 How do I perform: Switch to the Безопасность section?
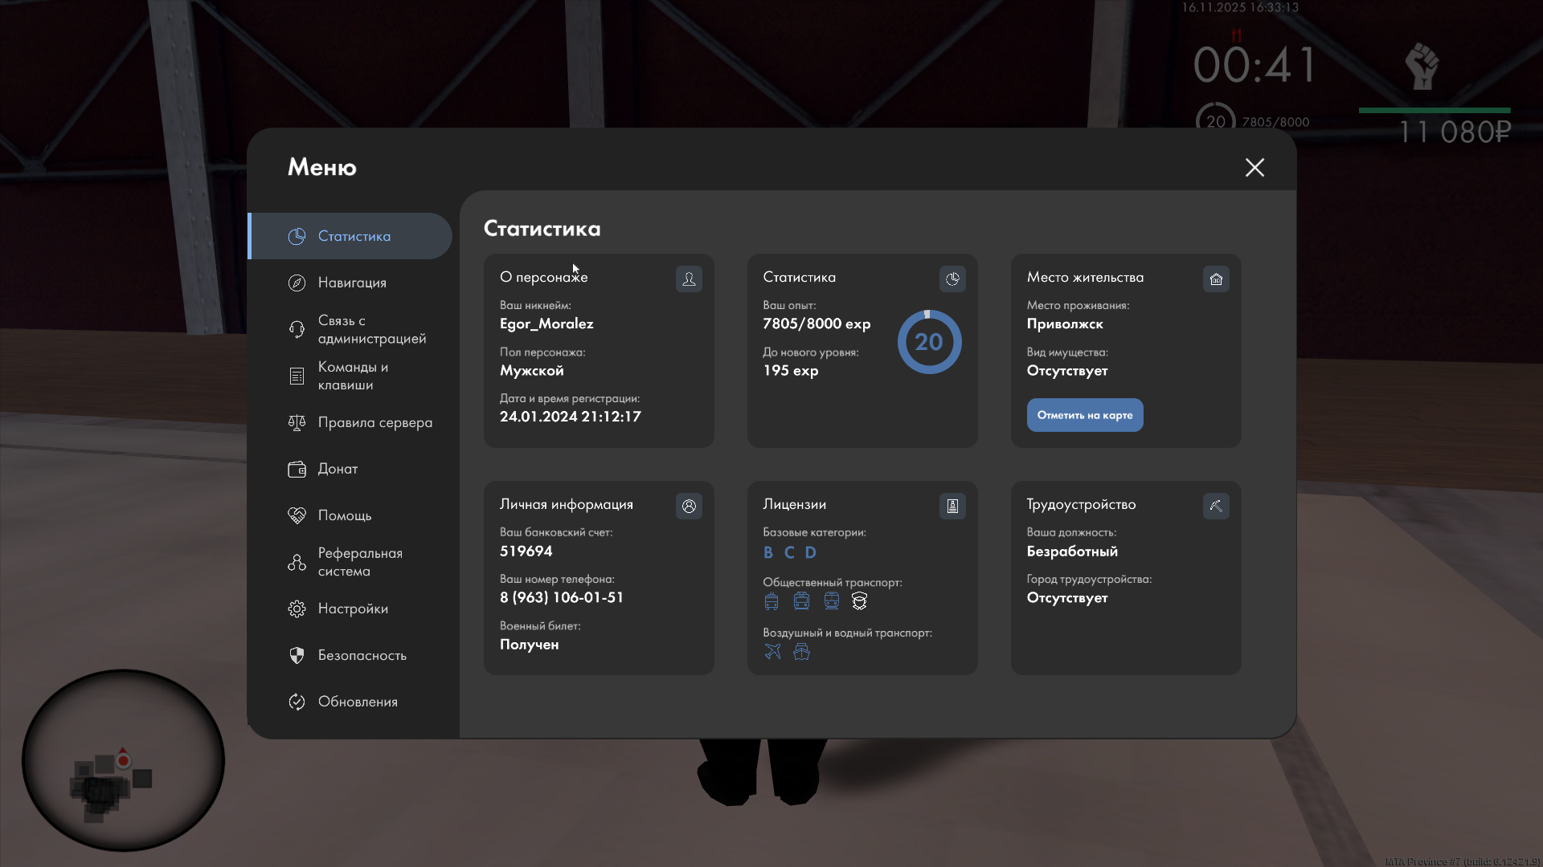coord(362,655)
